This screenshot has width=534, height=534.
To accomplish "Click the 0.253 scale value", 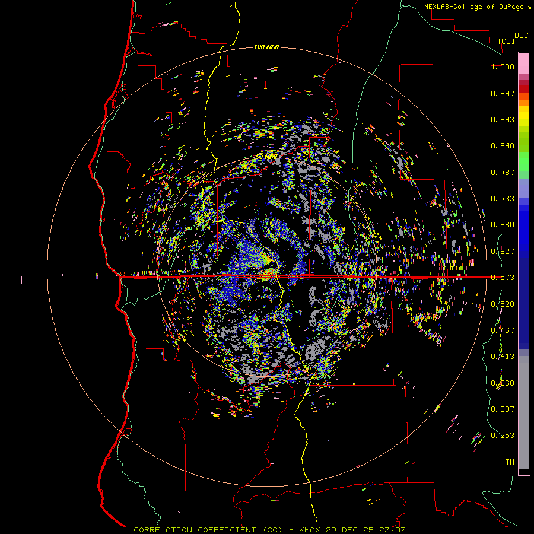I will click(503, 436).
